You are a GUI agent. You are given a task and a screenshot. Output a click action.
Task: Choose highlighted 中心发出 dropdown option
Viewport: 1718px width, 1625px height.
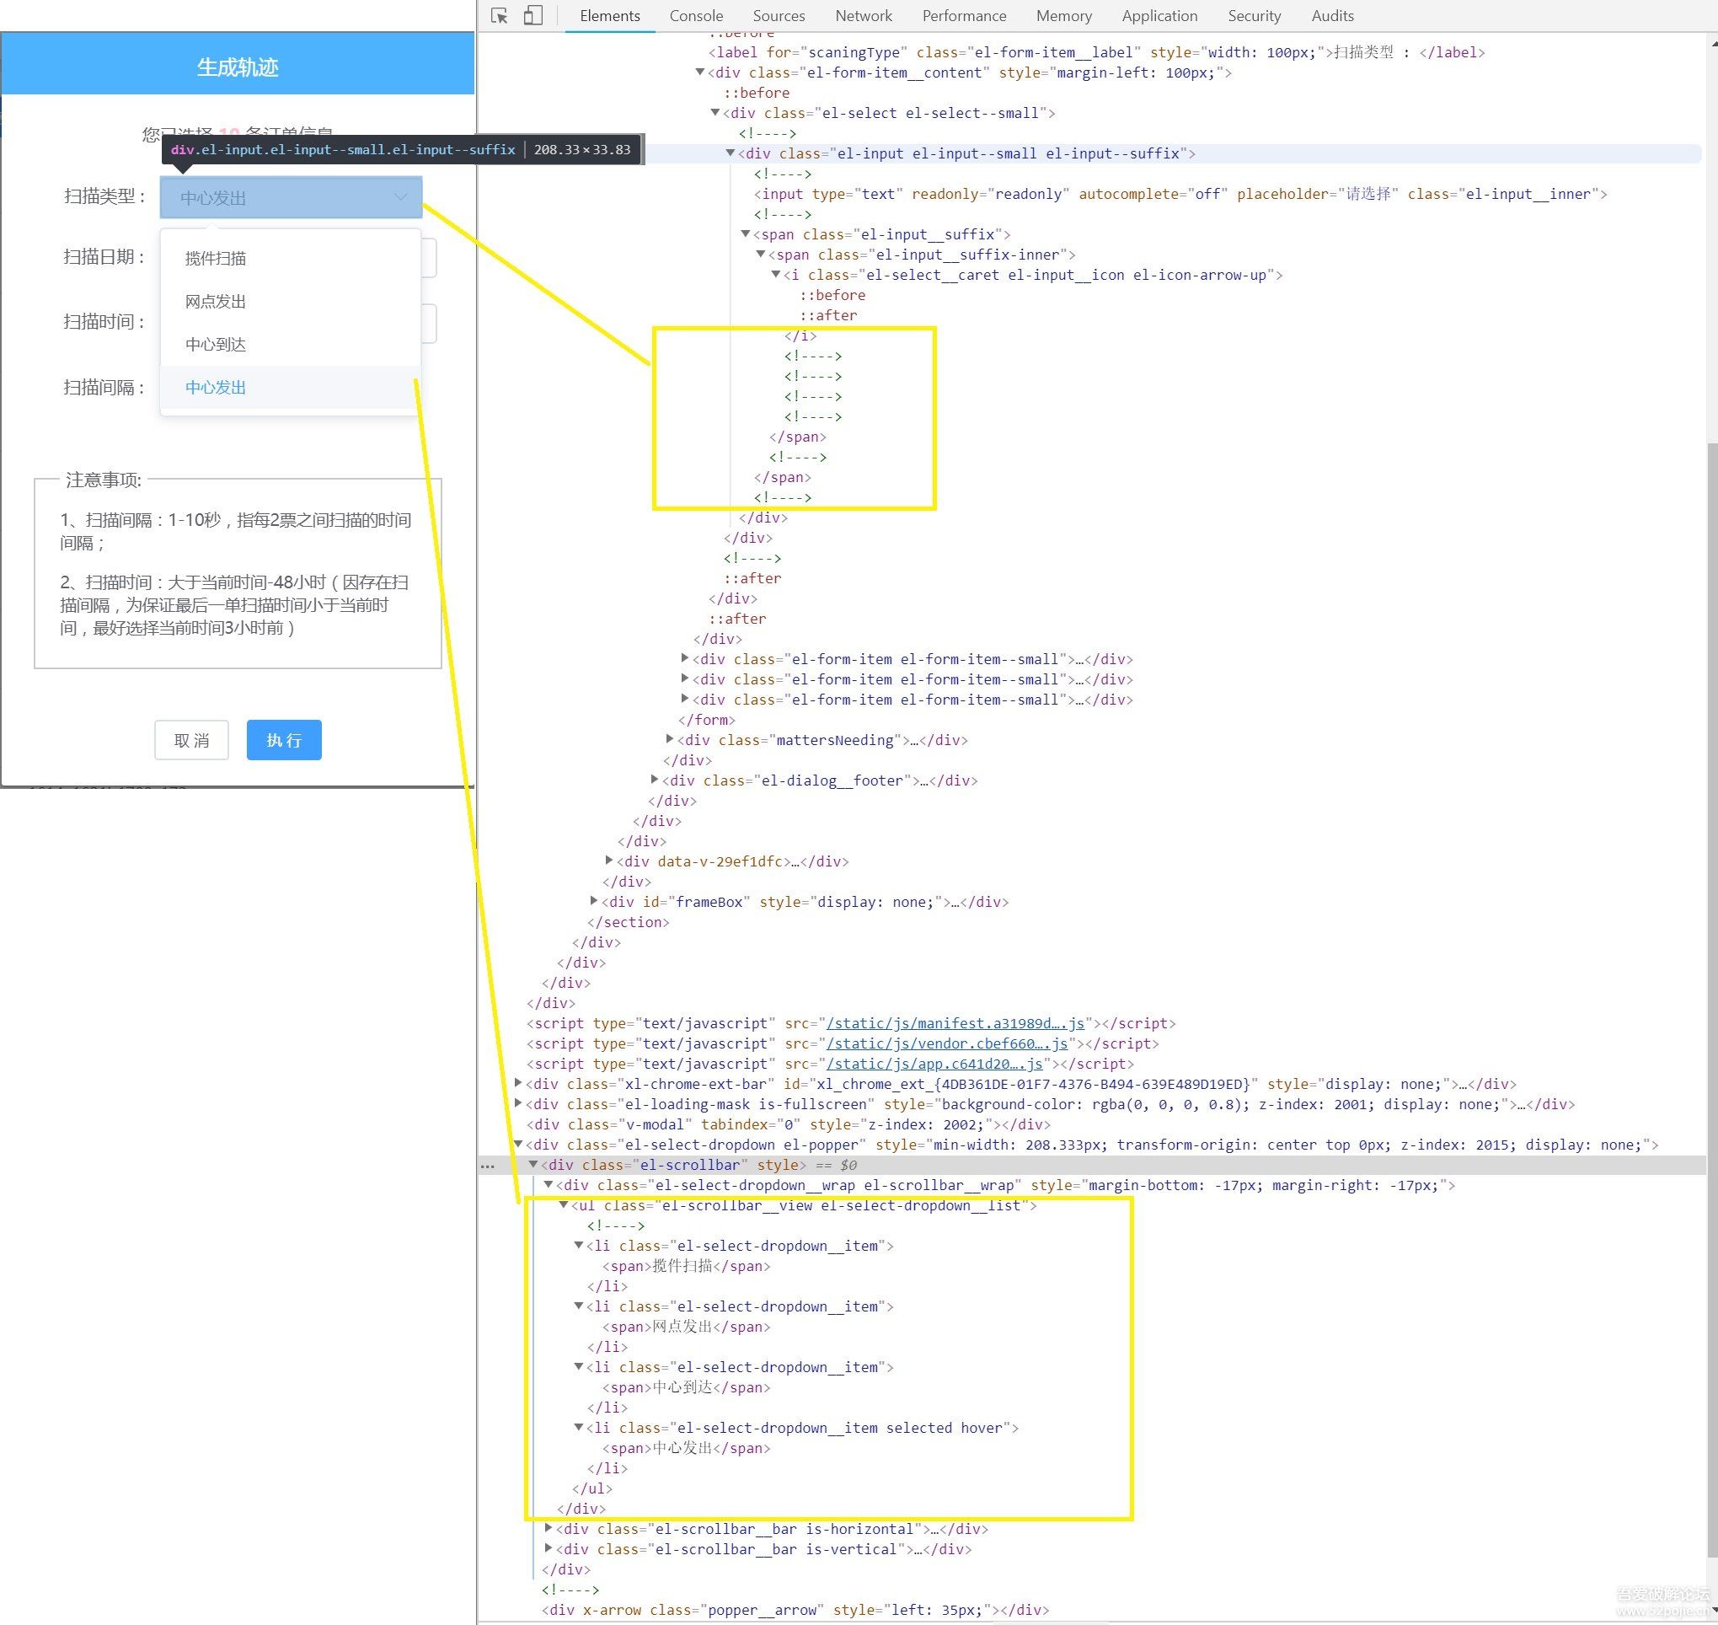(290, 387)
